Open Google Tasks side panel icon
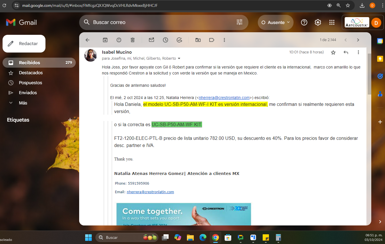Screen dimensions: 385x244 click(380, 76)
